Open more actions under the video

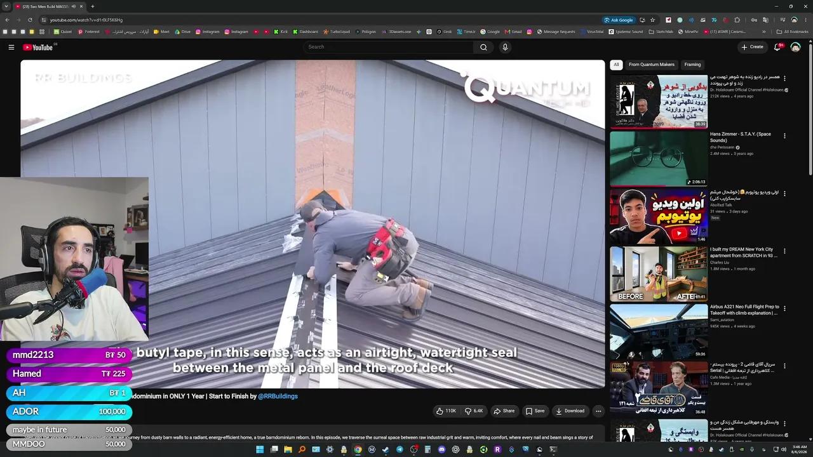[598, 411]
